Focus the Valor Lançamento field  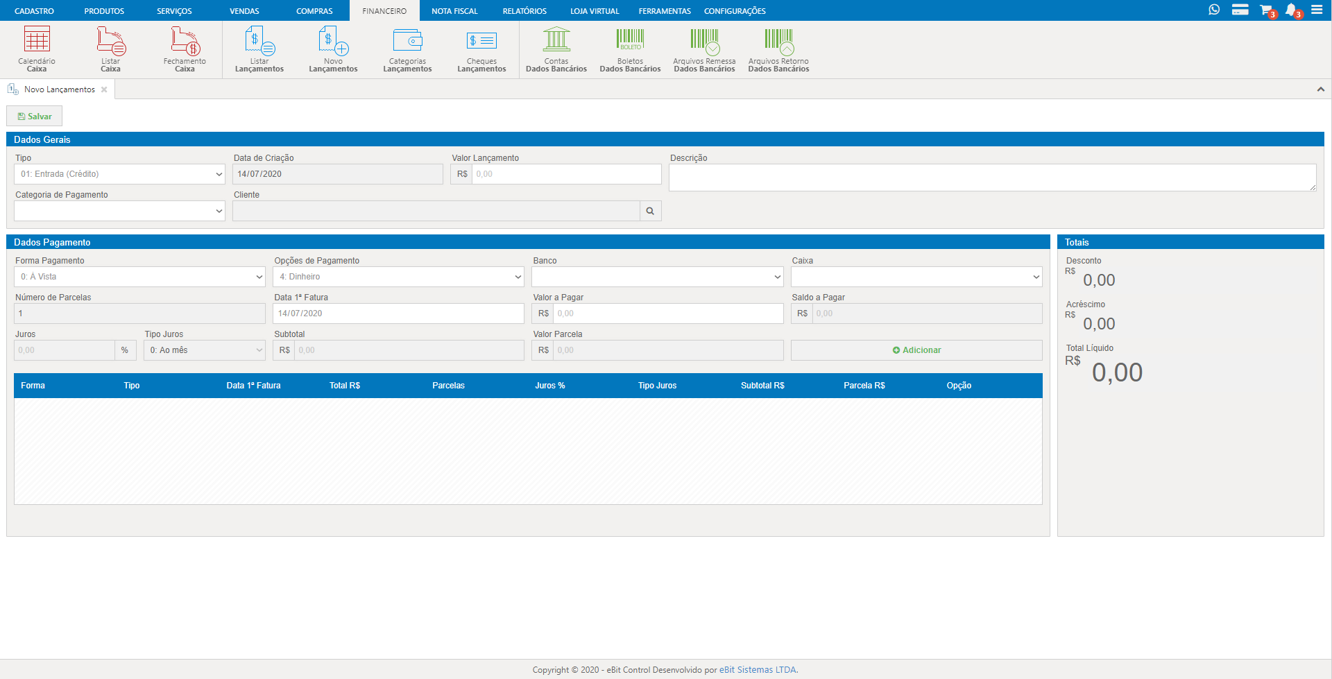click(566, 174)
